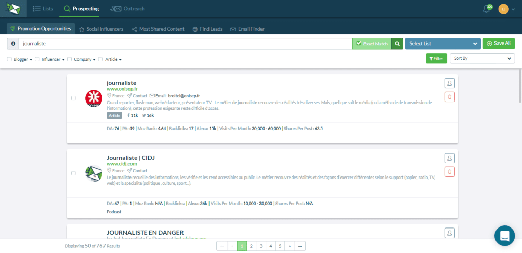Click the Article tag badge
The image size is (522, 253).
[x=115, y=115]
